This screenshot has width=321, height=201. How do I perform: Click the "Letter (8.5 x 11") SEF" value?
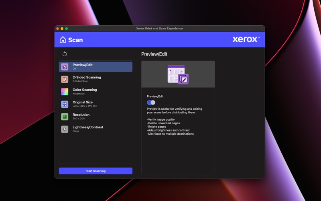(x=85, y=106)
